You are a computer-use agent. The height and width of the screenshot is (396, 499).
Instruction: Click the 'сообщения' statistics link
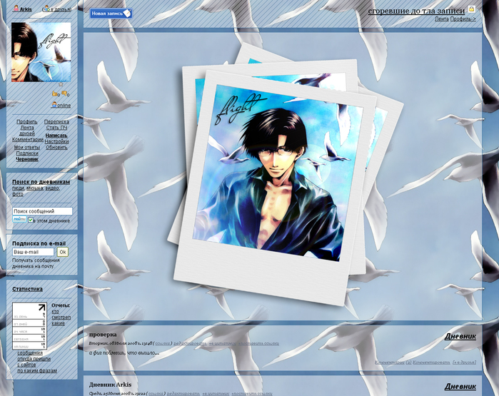[30, 353]
